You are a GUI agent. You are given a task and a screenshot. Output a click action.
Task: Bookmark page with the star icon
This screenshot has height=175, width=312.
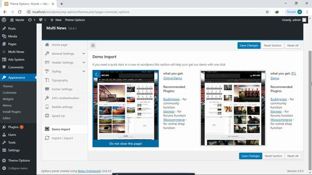[x=267, y=12]
